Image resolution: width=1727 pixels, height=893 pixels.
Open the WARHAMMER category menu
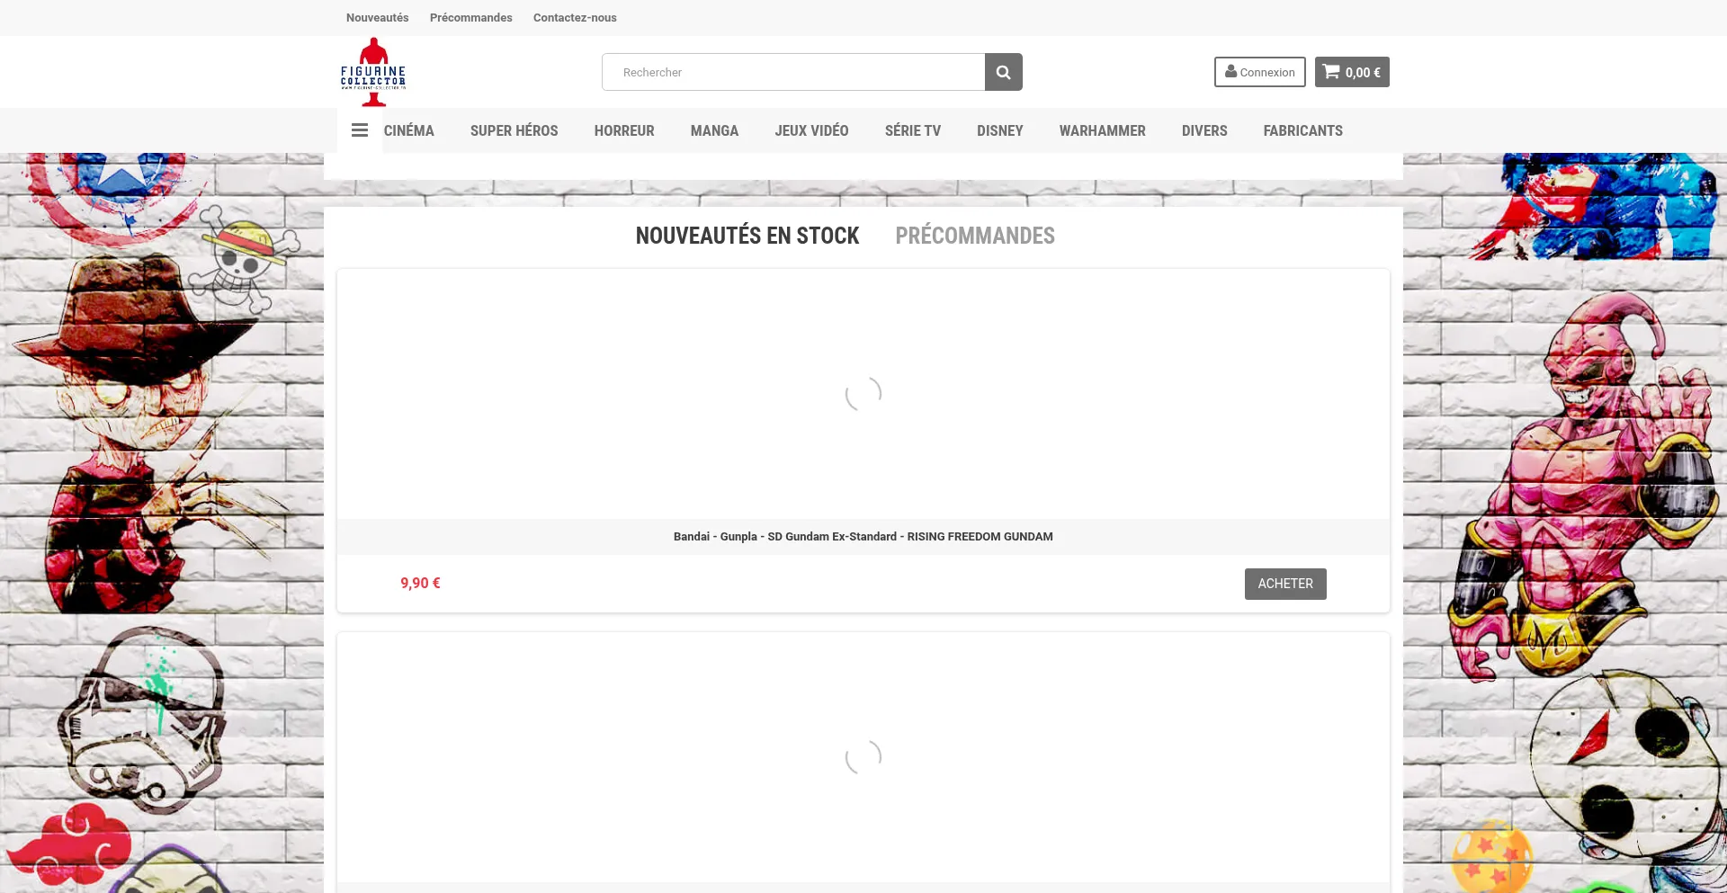[1102, 130]
